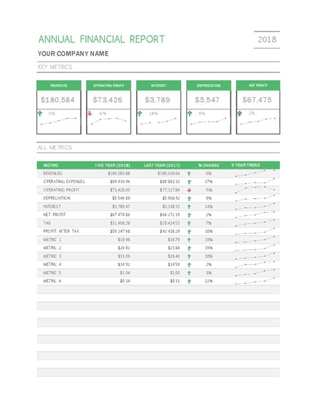This screenshot has width=313, height=405.
Task: Click the up arrow in the Metric 3 row
Action: [x=189, y=256]
